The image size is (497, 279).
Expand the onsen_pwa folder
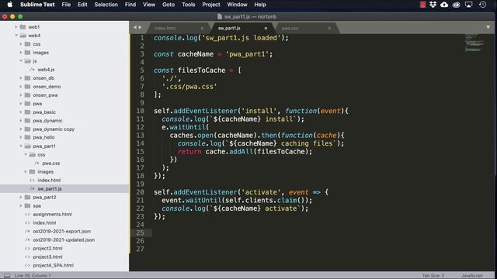[21, 95]
